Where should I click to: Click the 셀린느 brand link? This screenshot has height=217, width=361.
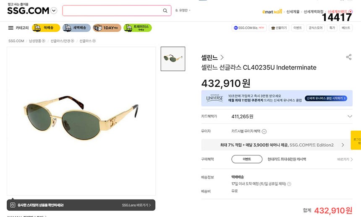[212, 57]
